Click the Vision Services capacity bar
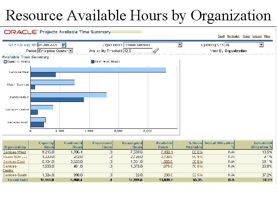The width and height of the screenshot is (277, 207). (53, 82)
